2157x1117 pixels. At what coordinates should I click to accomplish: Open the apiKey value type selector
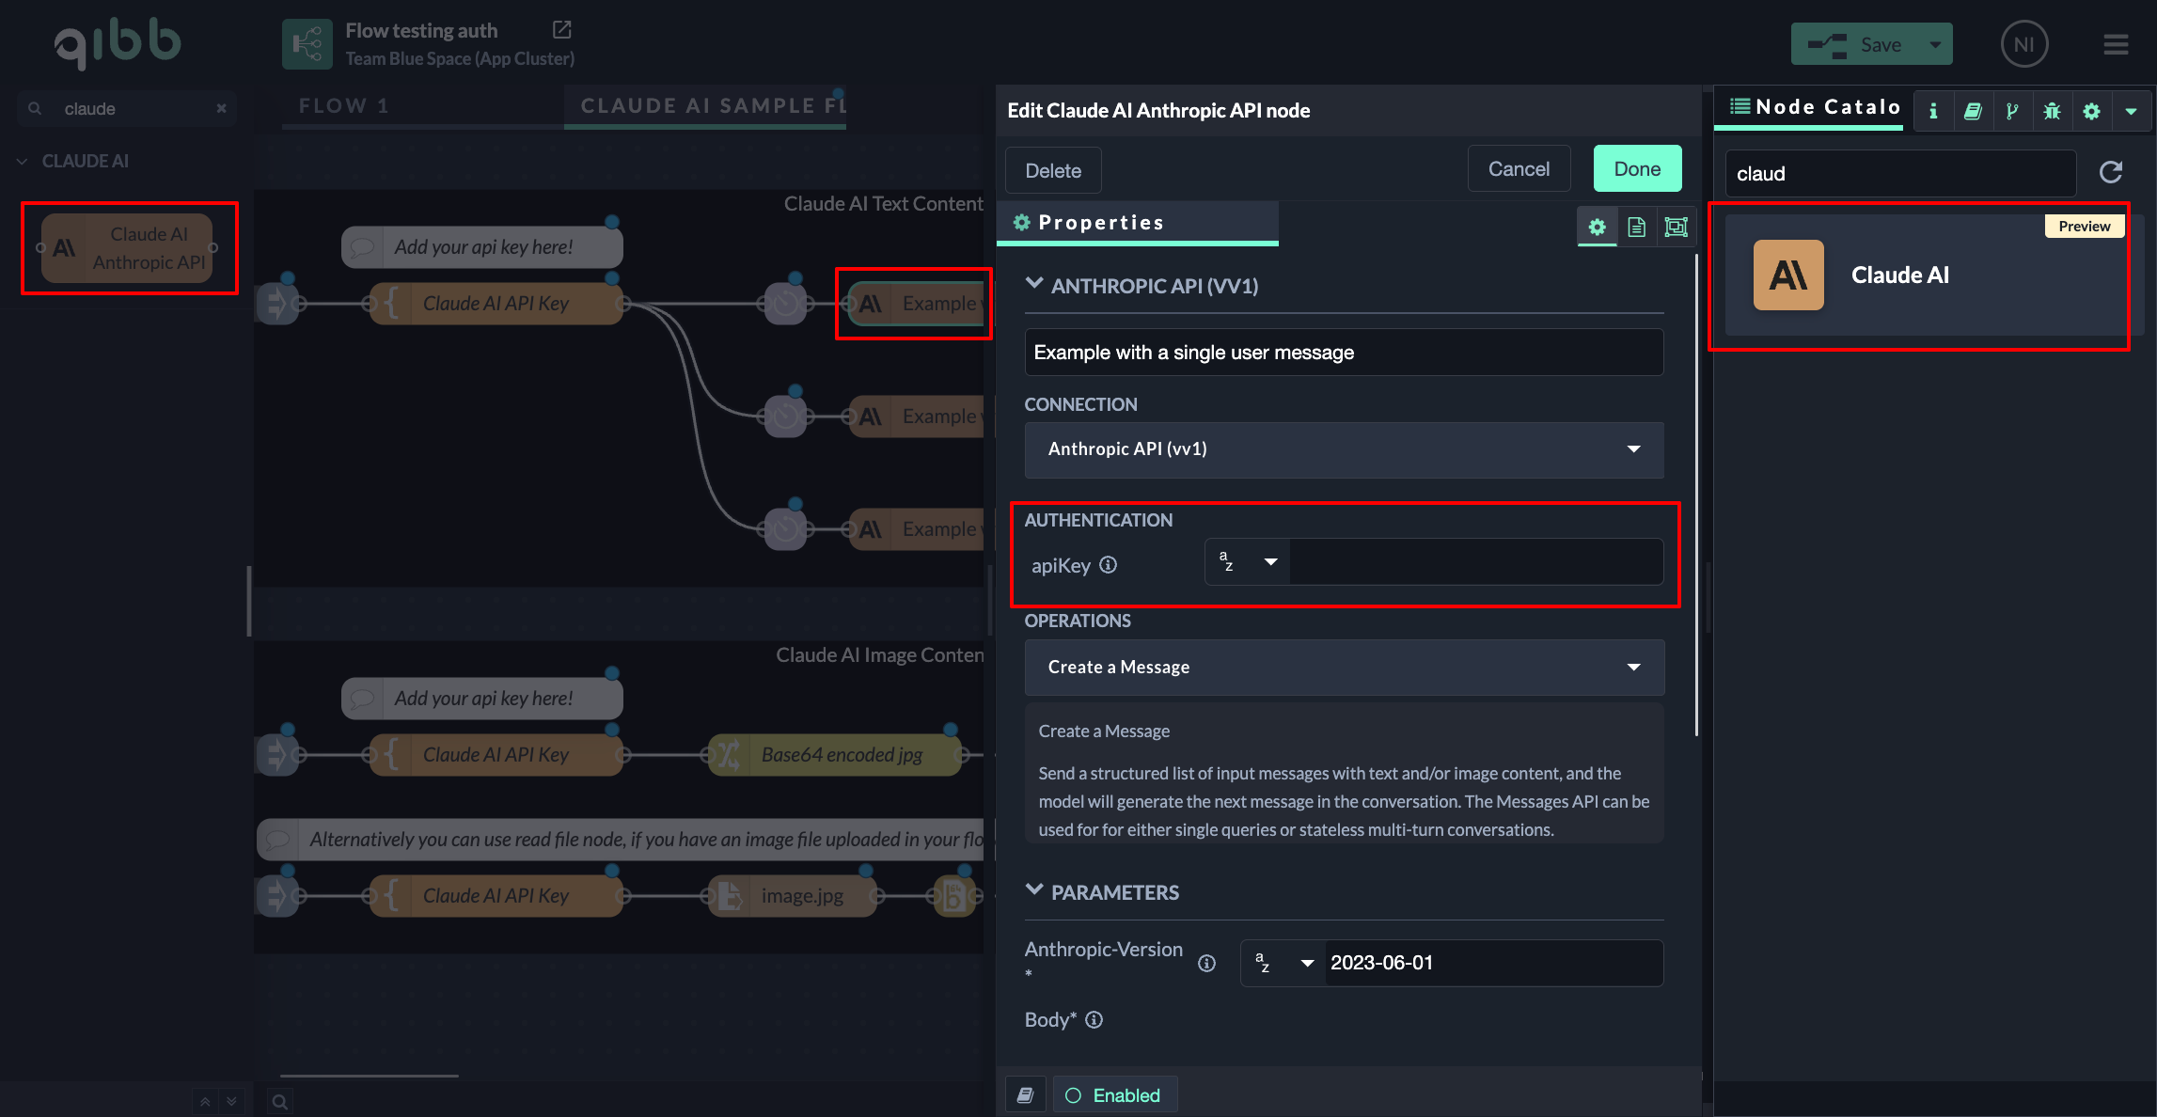[1248, 562]
